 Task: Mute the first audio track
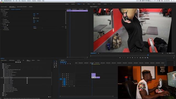tap(68, 81)
